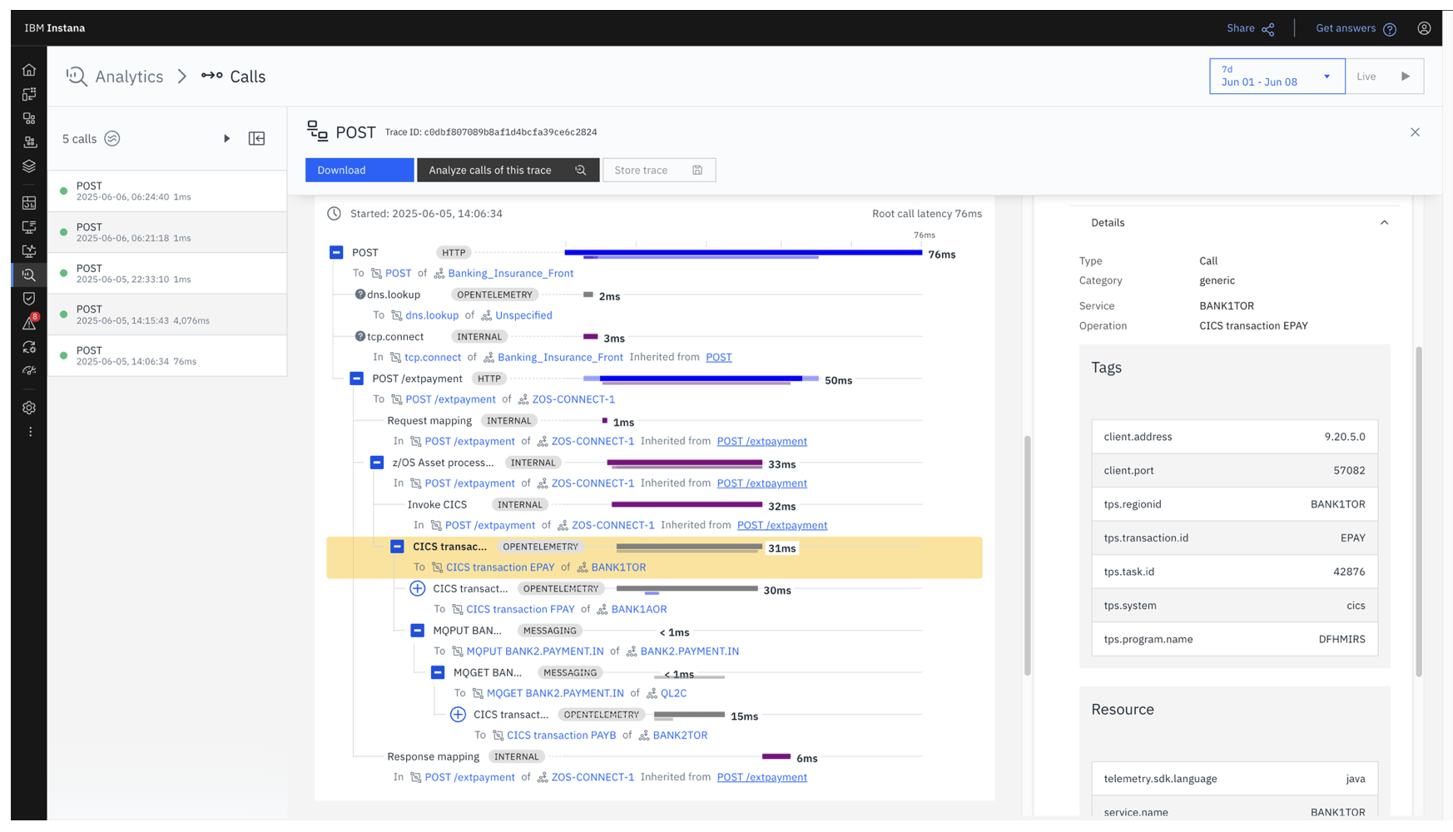Open the three-dot More menu in the sidebar
The image size is (1453, 832).
[x=30, y=432]
